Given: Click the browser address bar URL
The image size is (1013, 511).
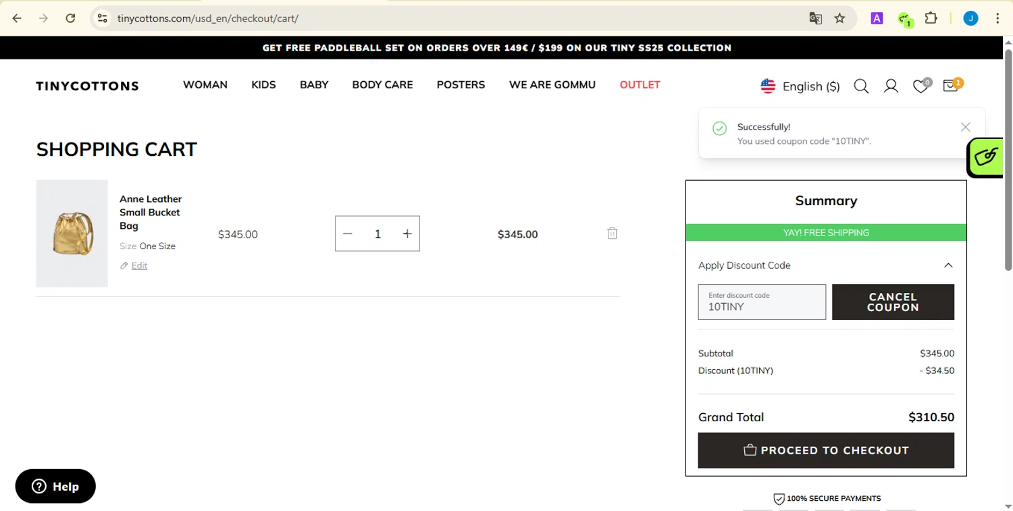Looking at the screenshot, I should click(207, 18).
